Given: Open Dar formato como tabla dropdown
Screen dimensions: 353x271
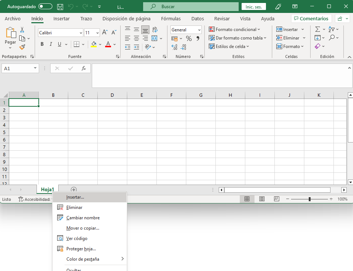Looking at the screenshot, I should (238, 38).
